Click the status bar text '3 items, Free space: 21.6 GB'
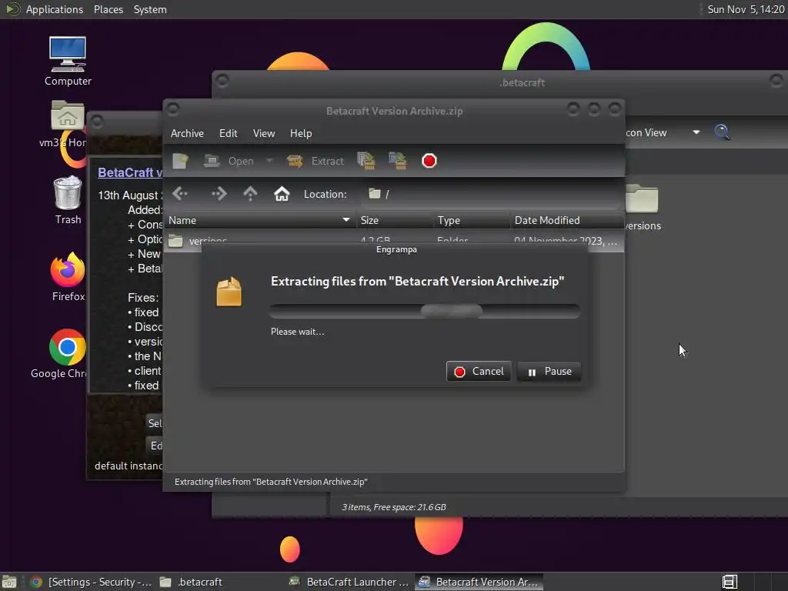Screen dimensions: 788x591 tap(394, 507)
